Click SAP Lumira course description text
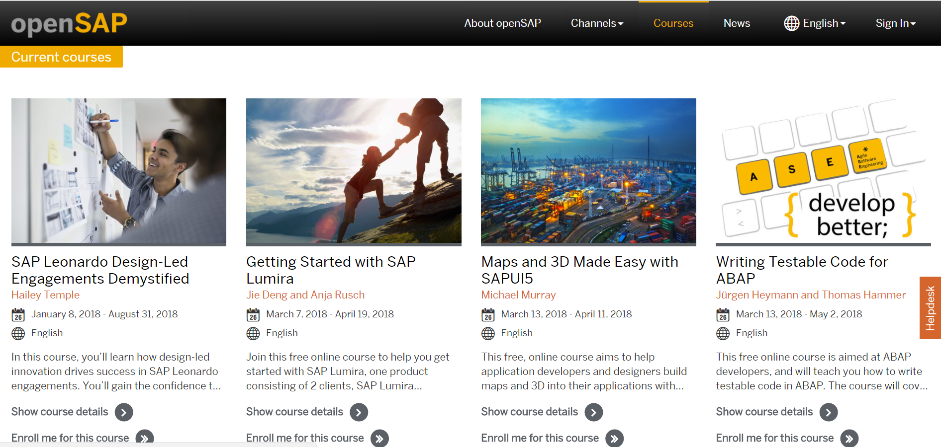This screenshot has width=941, height=447. point(348,372)
